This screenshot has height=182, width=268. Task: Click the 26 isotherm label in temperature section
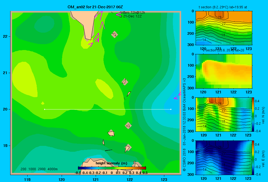220,17
